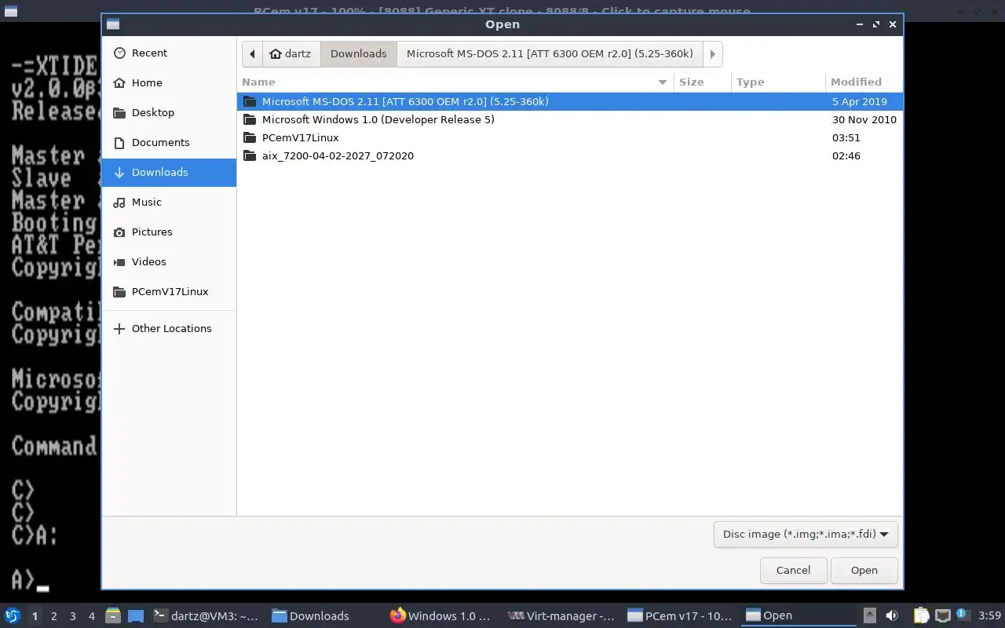Open the Disc image file type filter dropdown

(x=806, y=534)
